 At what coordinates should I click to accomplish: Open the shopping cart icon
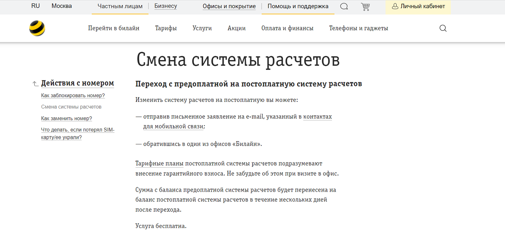point(365,6)
